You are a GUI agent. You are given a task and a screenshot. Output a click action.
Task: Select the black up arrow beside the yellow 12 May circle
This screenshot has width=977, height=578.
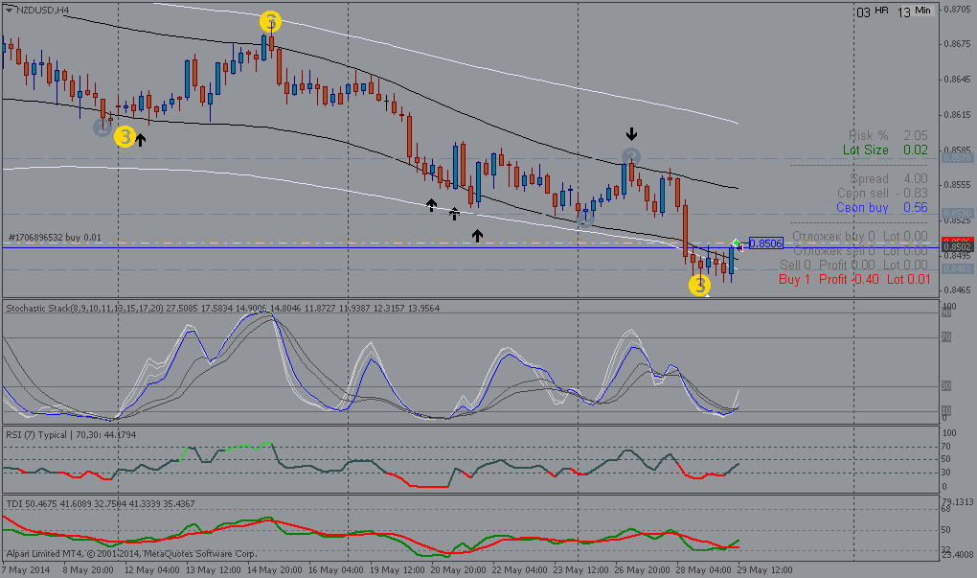[141, 140]
